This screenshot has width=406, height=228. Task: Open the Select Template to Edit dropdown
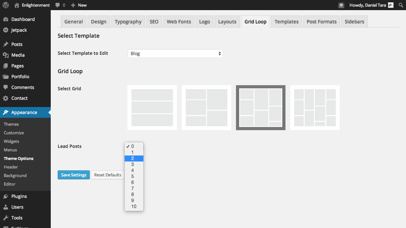(175, 54)
